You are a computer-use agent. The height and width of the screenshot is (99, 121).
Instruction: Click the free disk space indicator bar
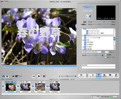[x=113, y=97]
